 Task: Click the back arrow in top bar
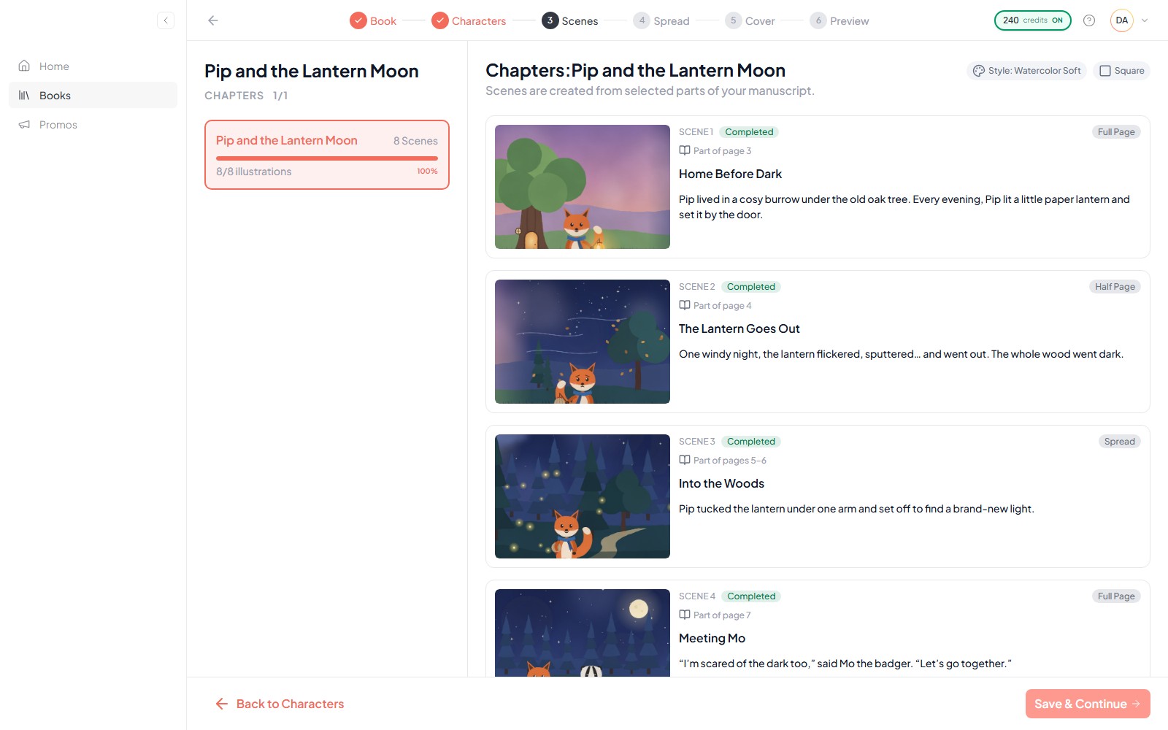[x=213, y=20]
